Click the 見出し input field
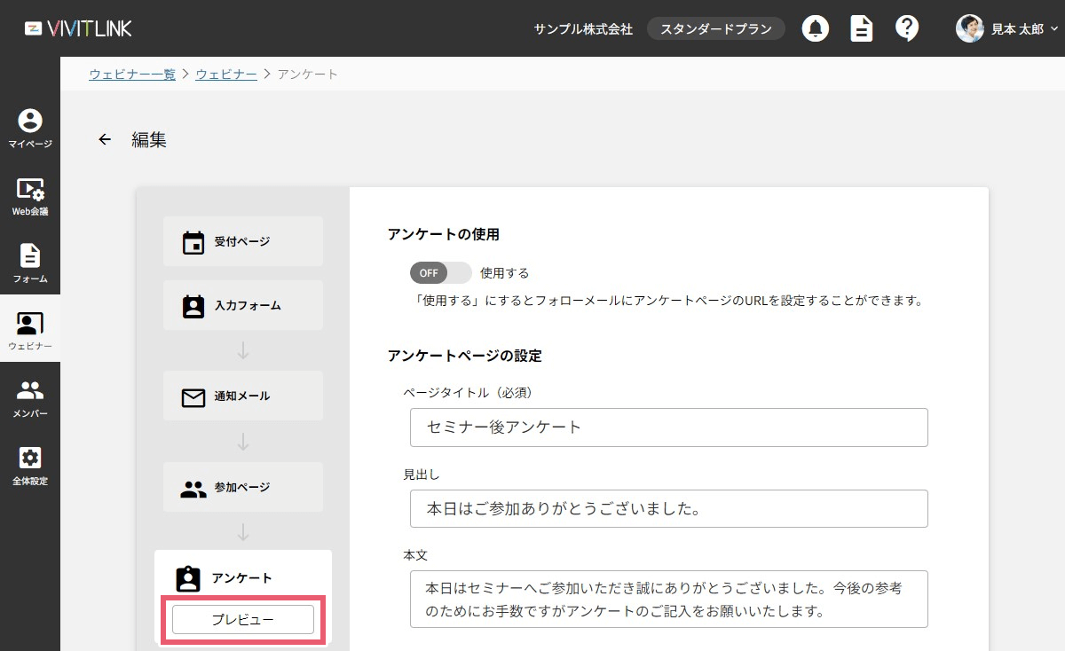Image resolution: width=1065 pixels, height=651 pixels. [x=669, y=508]
